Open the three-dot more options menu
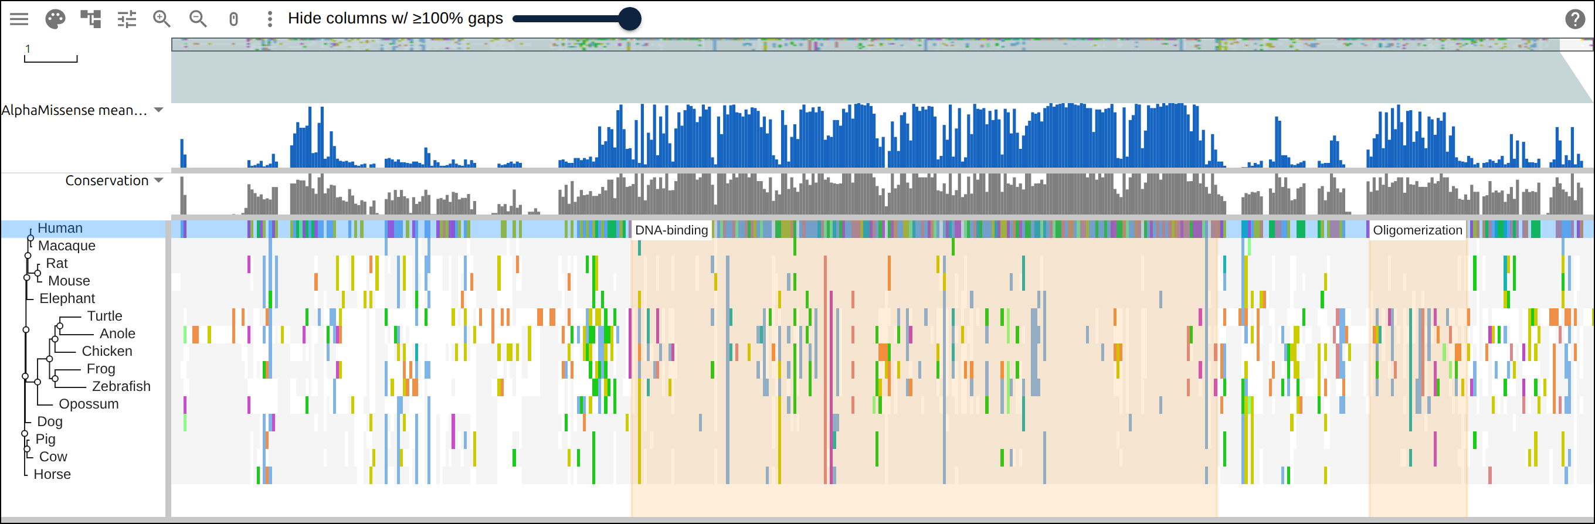 point(269,19)
